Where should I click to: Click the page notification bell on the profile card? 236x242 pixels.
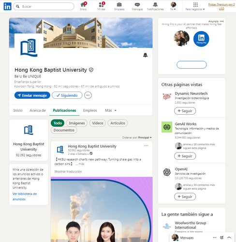click(x=145, y=55)
